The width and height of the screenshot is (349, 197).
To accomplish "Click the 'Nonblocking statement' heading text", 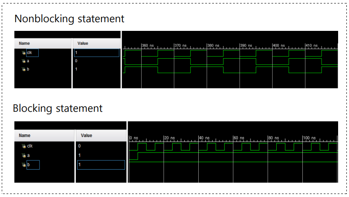I will click(69, 19).
